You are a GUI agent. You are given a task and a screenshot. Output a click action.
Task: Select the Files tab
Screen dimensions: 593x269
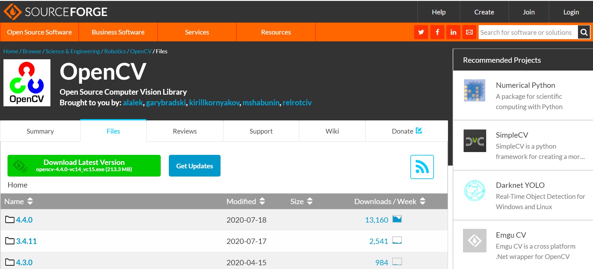pyautogui.click(x=113, y=131)
